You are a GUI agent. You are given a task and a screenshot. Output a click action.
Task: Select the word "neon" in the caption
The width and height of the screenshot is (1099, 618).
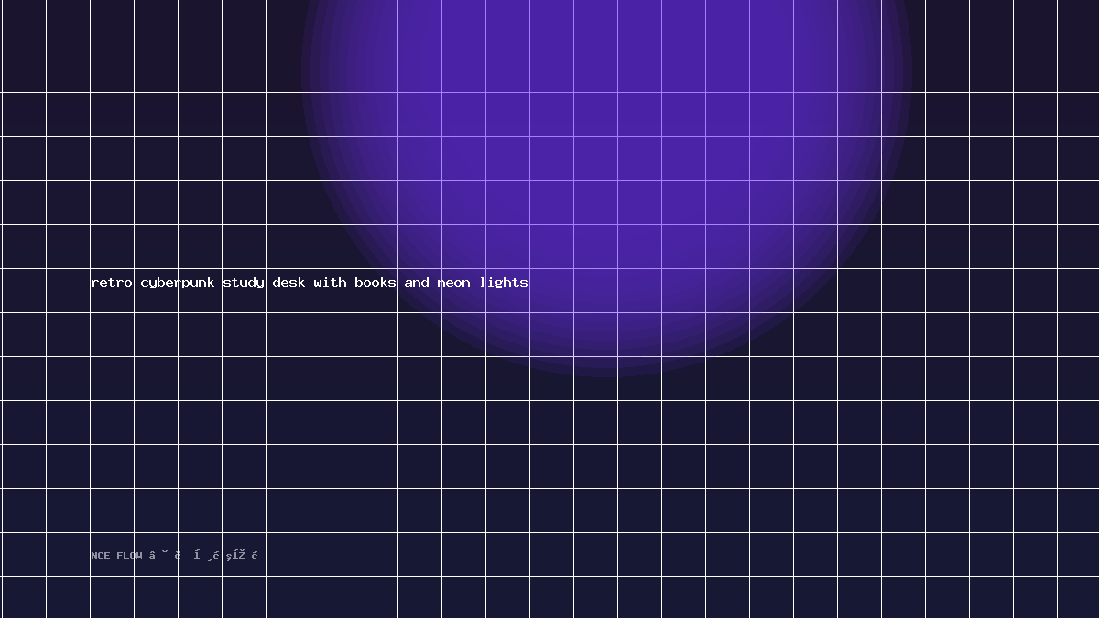453,282
